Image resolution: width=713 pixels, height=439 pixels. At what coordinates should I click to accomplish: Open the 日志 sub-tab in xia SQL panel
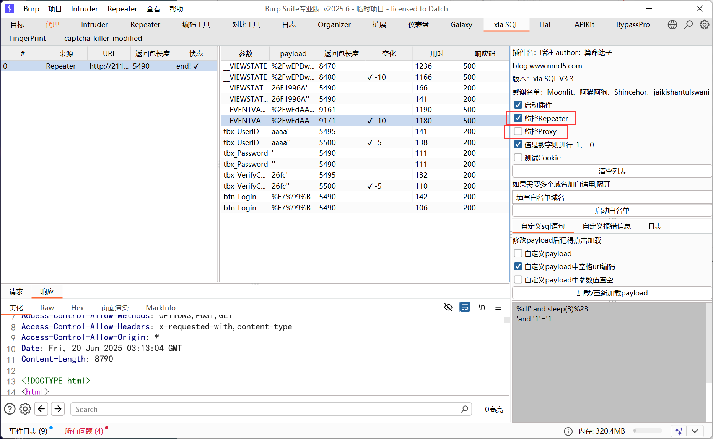(655, 226)
